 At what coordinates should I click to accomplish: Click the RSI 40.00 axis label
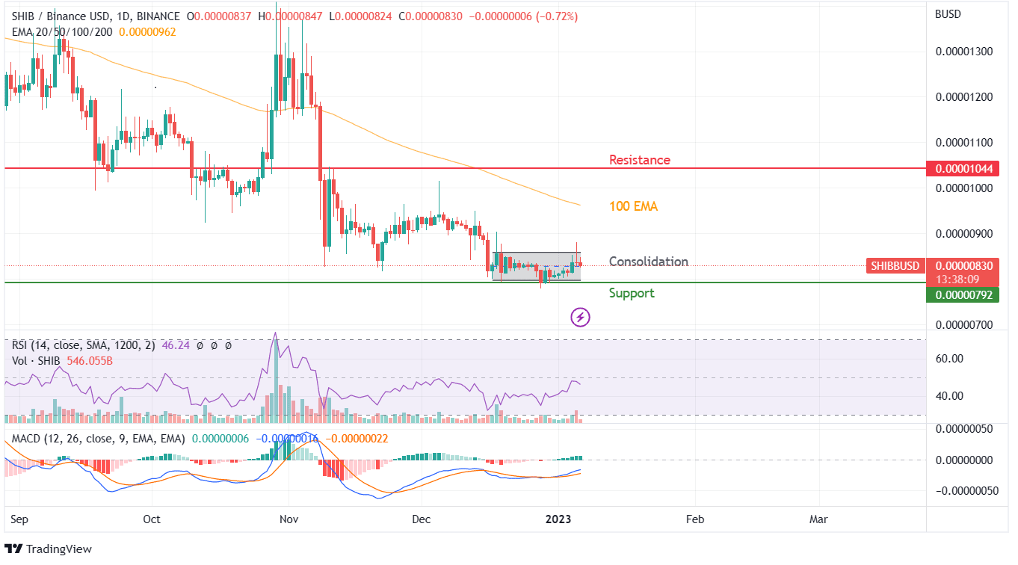pos(948,396)
